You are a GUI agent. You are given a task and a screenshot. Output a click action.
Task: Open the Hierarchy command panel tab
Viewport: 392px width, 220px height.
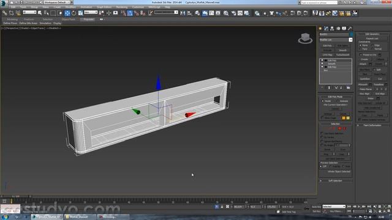click(332, 29)
